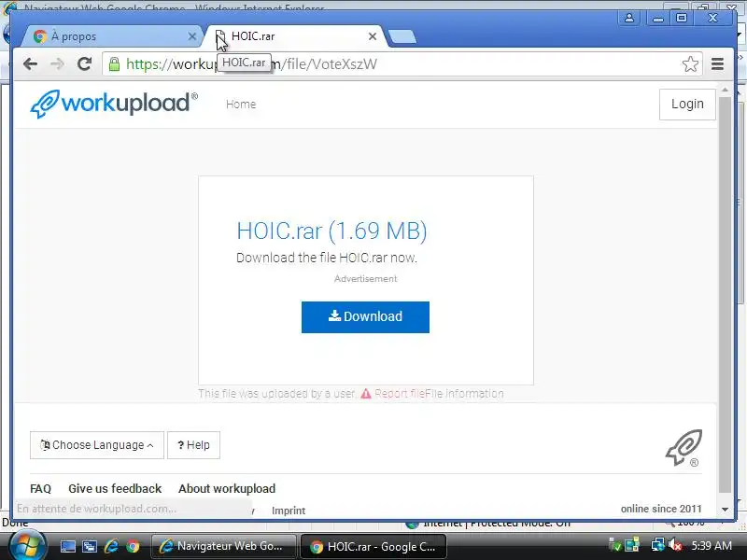This screenshot has height=560, width=747.
Task: Reload the workupload page
Action: click(x=84, y=63)
